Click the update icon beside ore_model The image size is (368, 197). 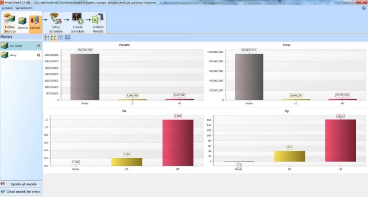point(39,46)
